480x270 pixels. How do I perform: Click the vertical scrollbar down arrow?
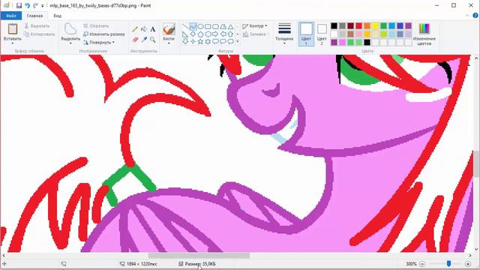pos(476,249)
